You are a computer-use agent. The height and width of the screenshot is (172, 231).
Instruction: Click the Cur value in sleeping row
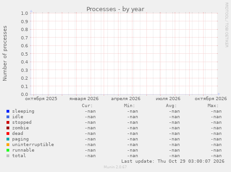90,111
